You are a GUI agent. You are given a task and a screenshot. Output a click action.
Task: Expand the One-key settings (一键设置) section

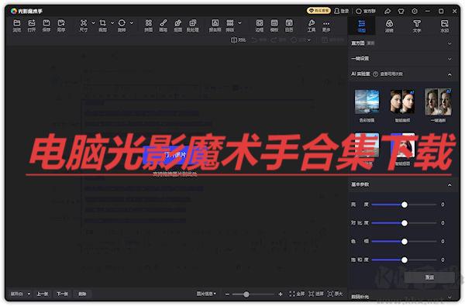[449, 59]
